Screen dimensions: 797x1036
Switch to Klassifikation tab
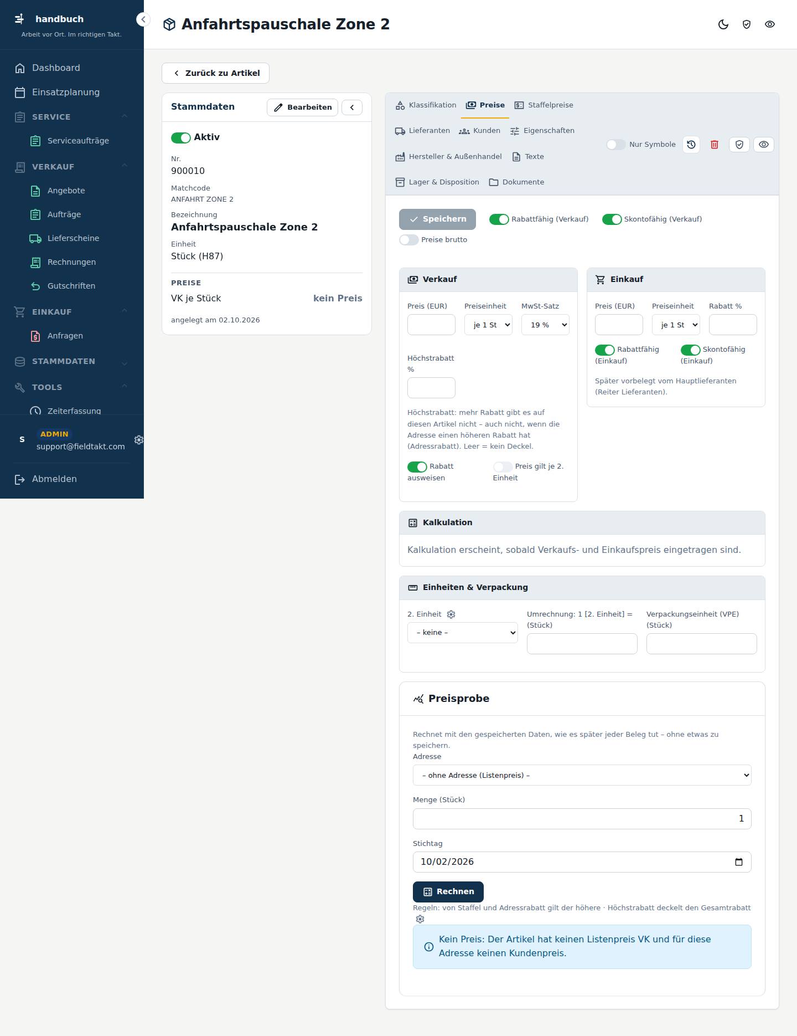tap(426, 105)
